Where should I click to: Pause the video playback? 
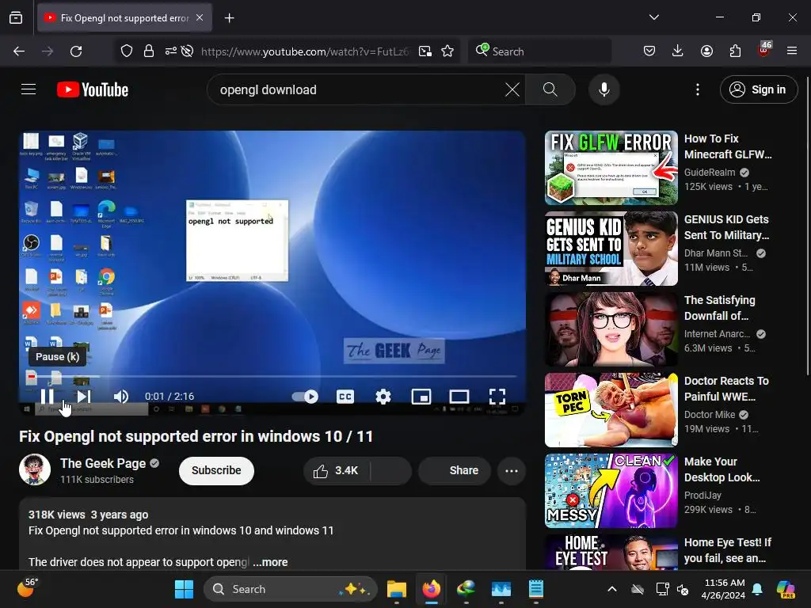47,397
